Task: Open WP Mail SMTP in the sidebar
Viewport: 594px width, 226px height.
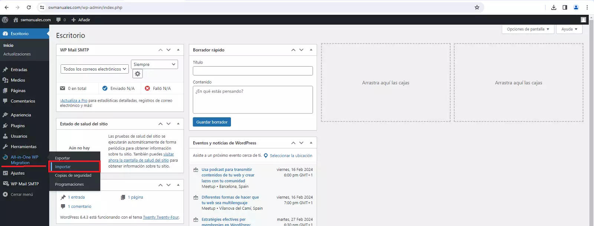Action: (25, 184)
